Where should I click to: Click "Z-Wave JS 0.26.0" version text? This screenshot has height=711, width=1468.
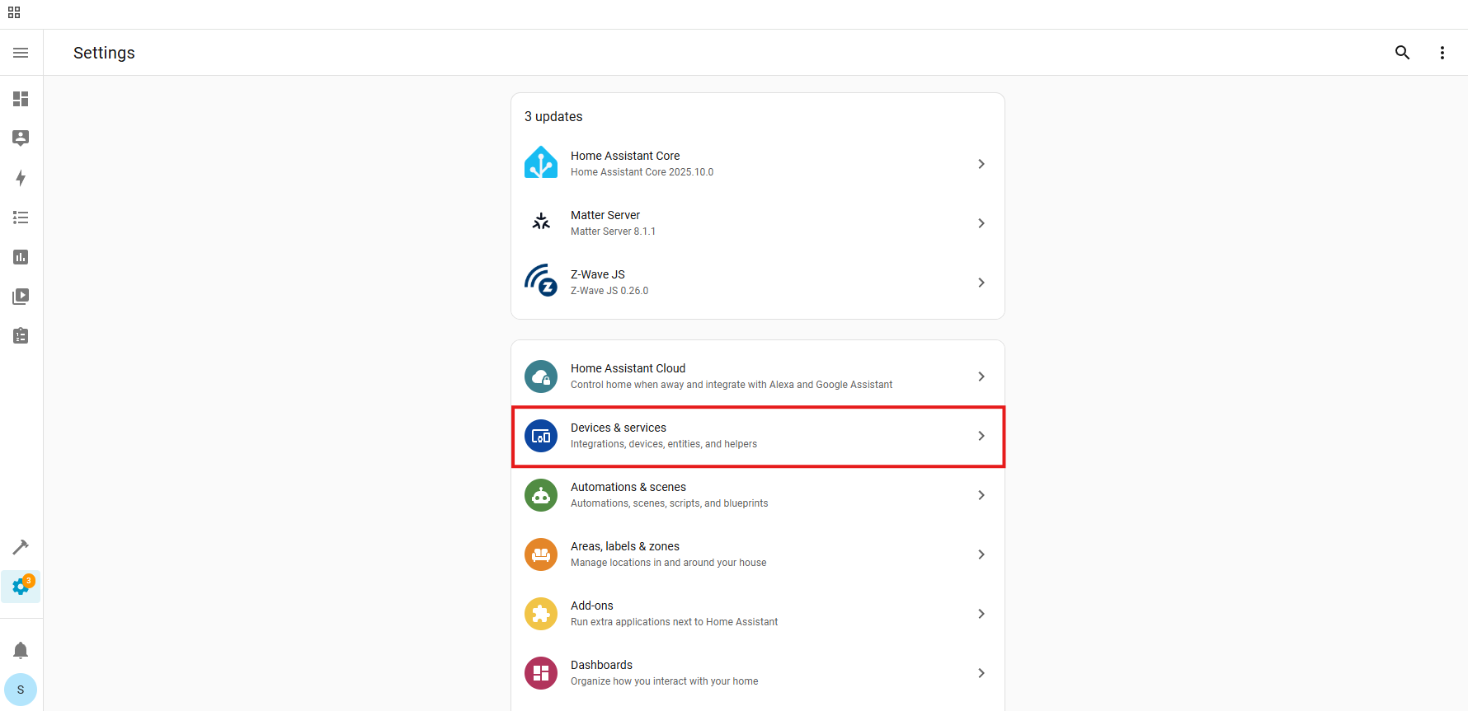tap(609, 291)
